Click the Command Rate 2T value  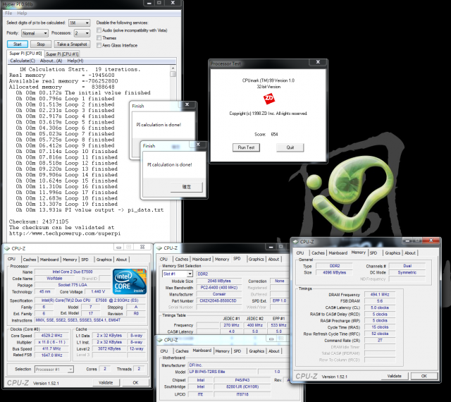pyautogui.click(x=379, y=340)
